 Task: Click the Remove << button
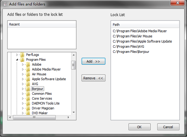pyautogui.click(x=93, y=78)
